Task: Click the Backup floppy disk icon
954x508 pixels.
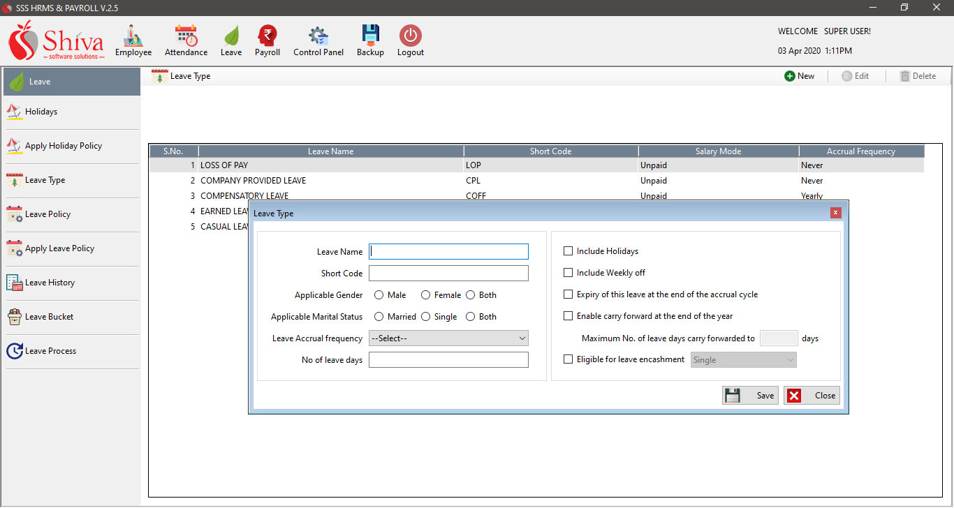Action: tap(370, 36)
